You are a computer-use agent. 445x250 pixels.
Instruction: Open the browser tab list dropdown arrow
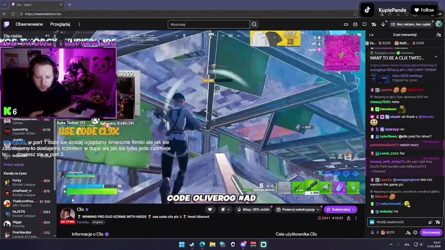[5, 5]
